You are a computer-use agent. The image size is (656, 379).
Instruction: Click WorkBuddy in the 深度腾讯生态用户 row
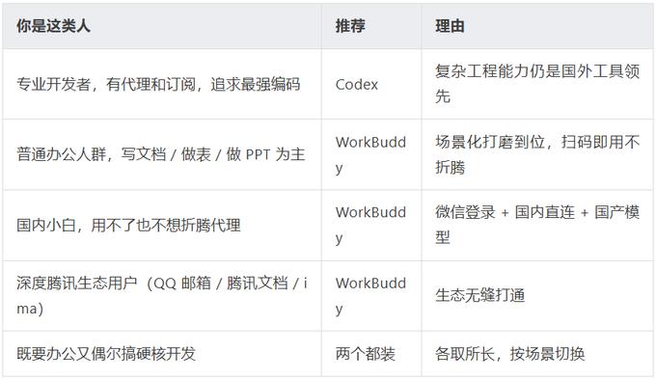pos(371,296)
